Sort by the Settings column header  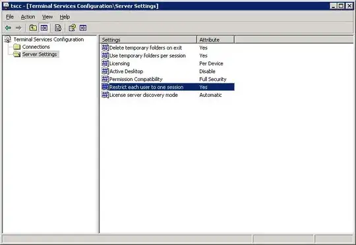148,40
